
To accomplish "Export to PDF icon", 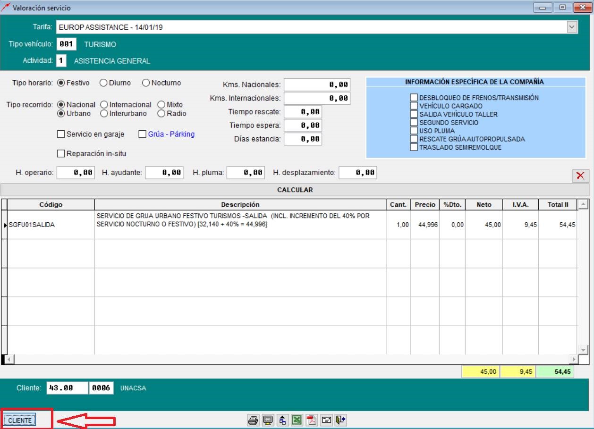I will click(312, 420).
